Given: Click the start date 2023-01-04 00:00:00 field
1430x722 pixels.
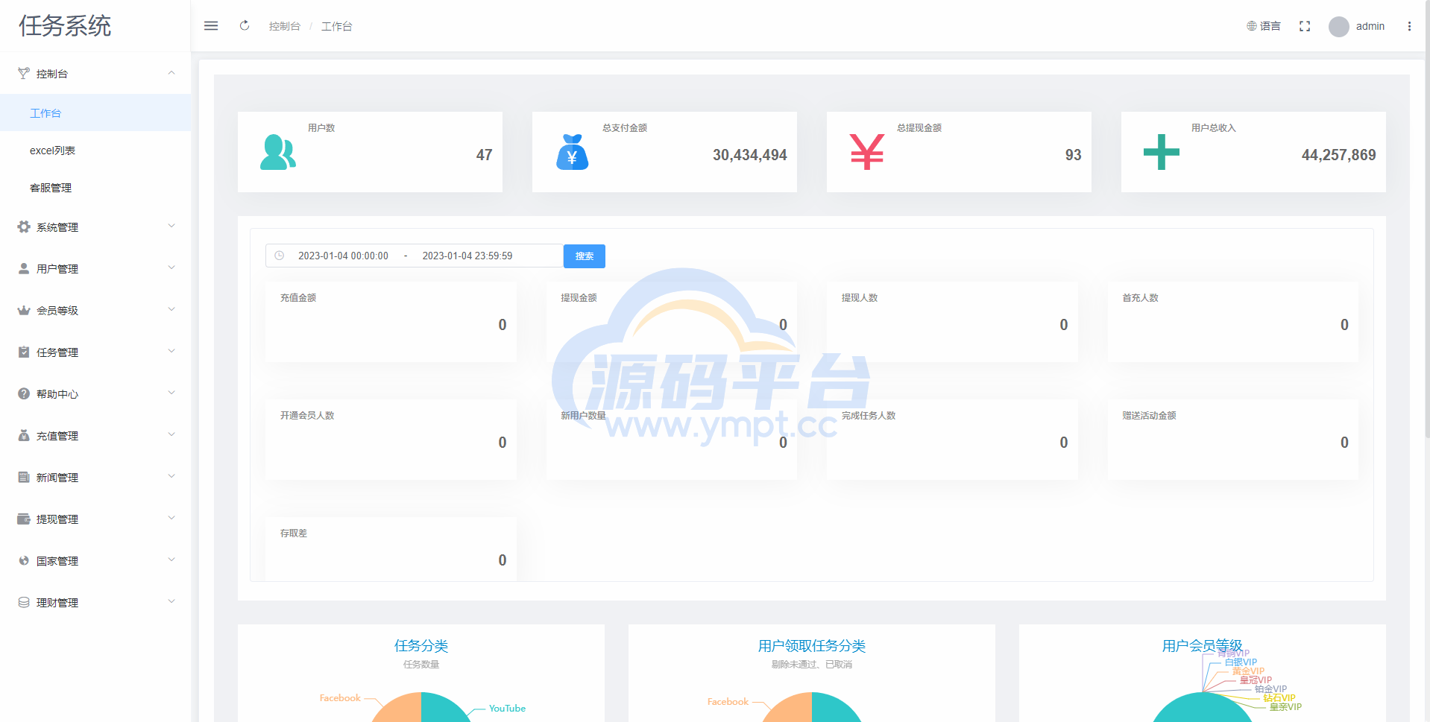Looking at the screenshot, I should [343, 256].
